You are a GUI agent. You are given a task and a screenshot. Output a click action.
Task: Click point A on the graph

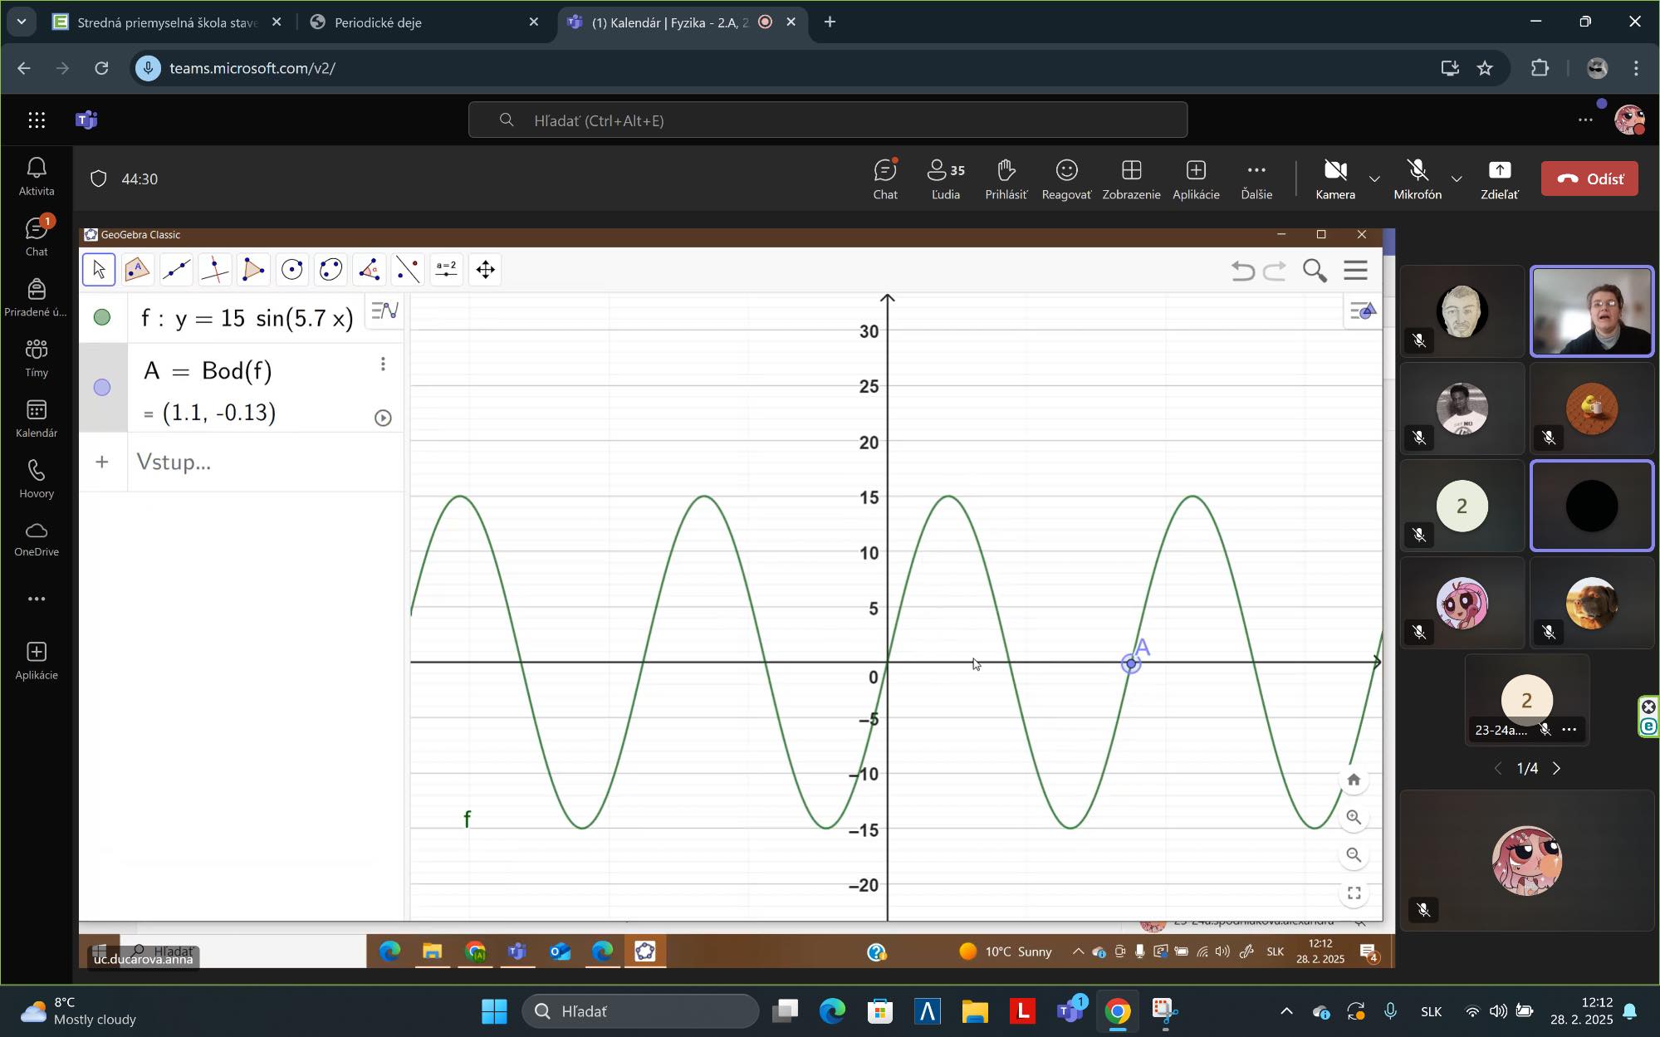pos(1130,663)
